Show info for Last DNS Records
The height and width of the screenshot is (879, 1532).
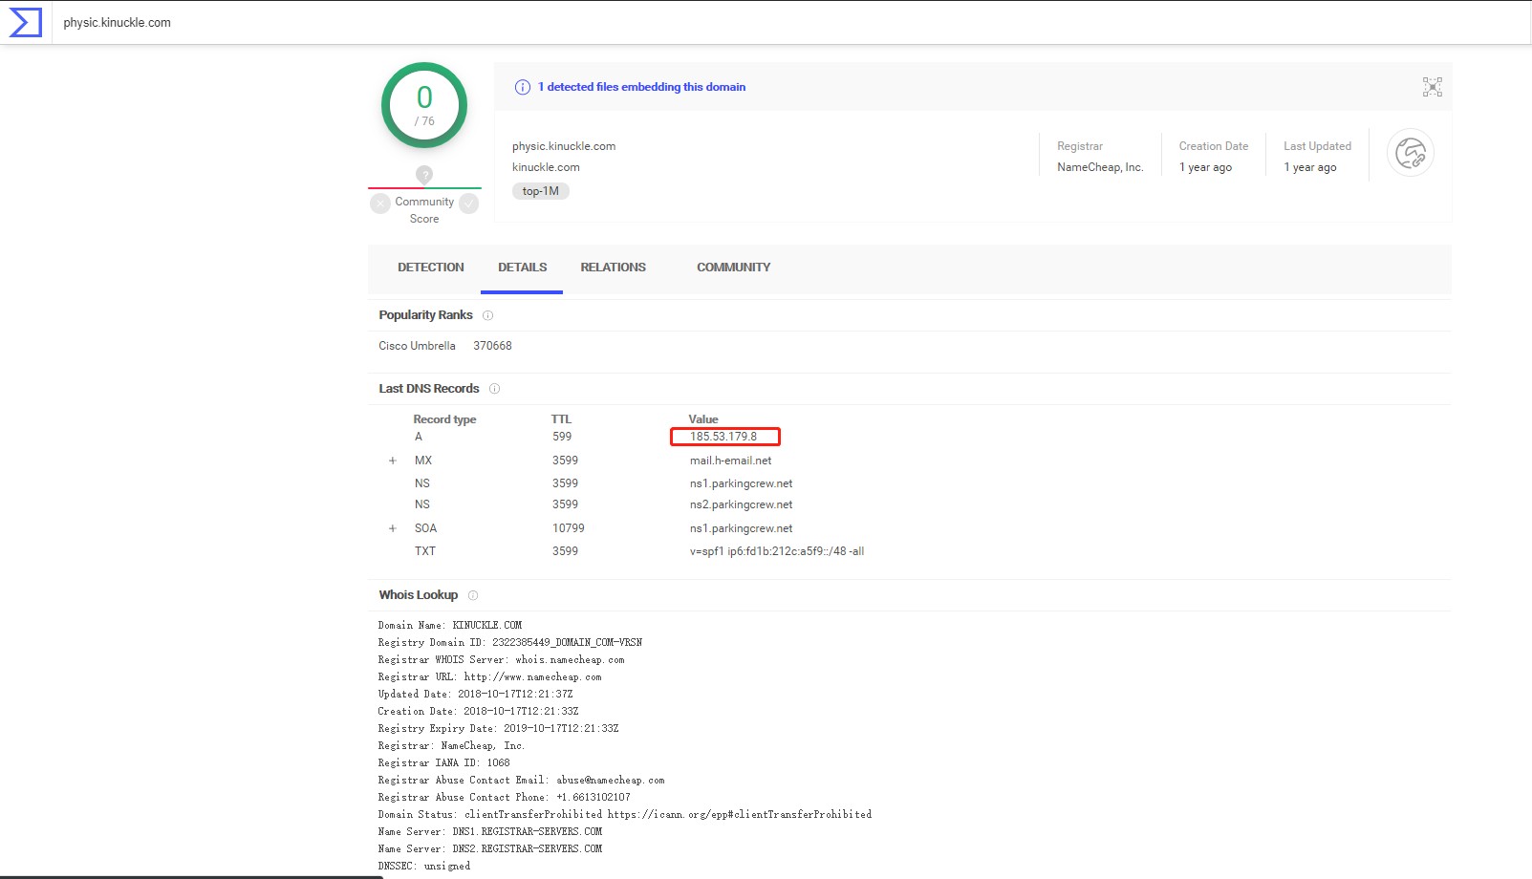click(494, 389)
